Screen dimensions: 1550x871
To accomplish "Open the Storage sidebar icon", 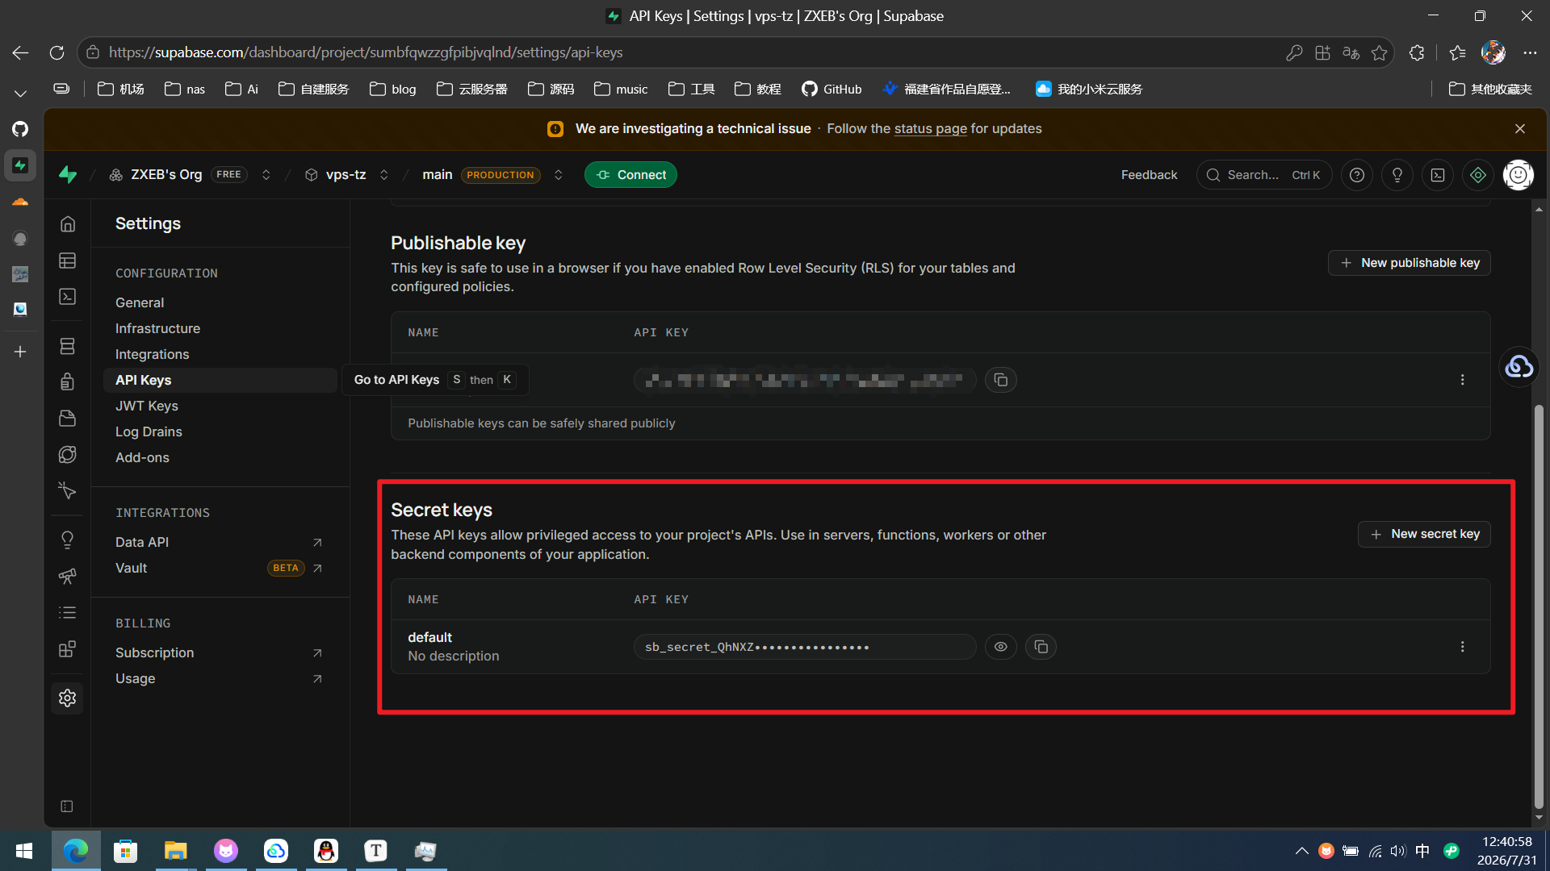I will point(68,418).
